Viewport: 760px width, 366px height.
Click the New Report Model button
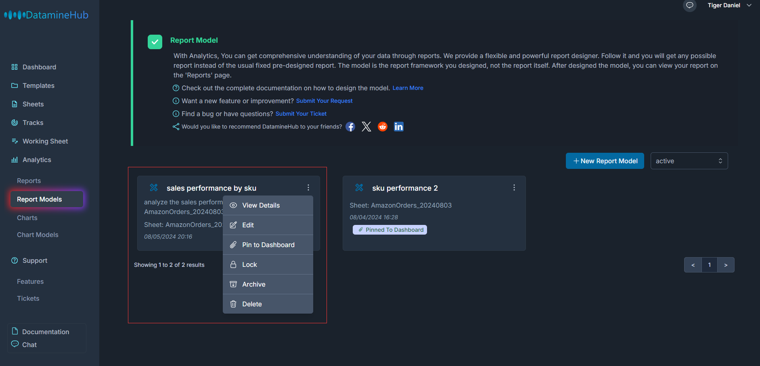coord(605,161)
